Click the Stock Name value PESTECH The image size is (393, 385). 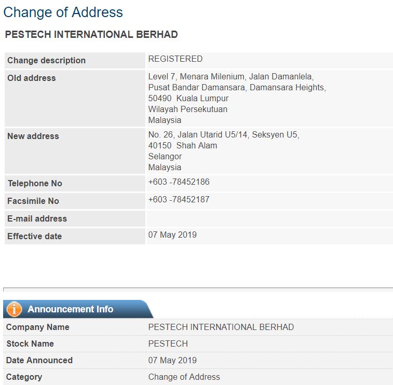[x=168, y=343]
